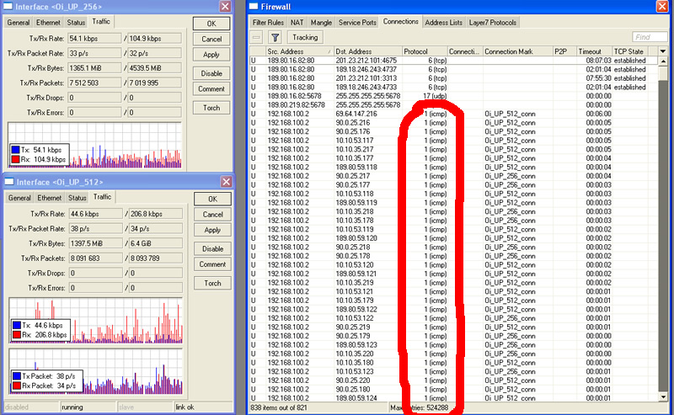Select icmp connection row to 189.80.59.118
The height and width of the screenshot is (415, 674).
[453, 168]
